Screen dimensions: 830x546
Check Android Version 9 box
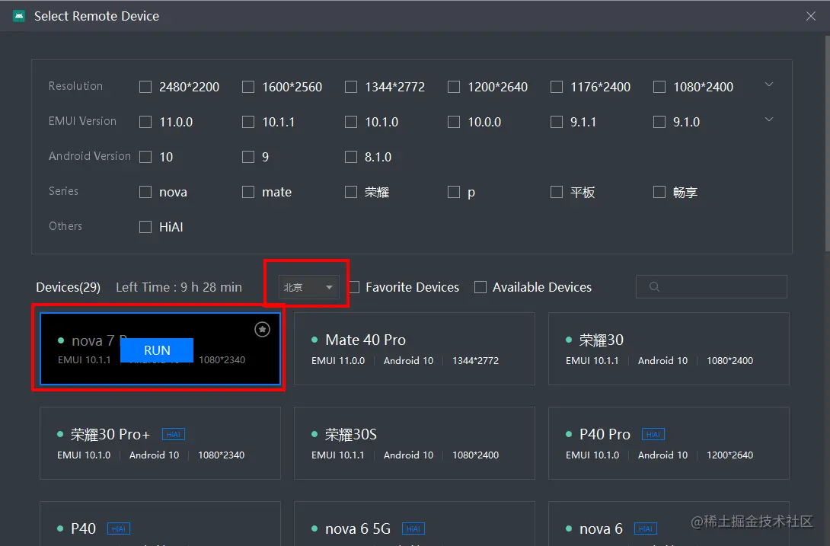pyautogui.click(x=247, y=157)
